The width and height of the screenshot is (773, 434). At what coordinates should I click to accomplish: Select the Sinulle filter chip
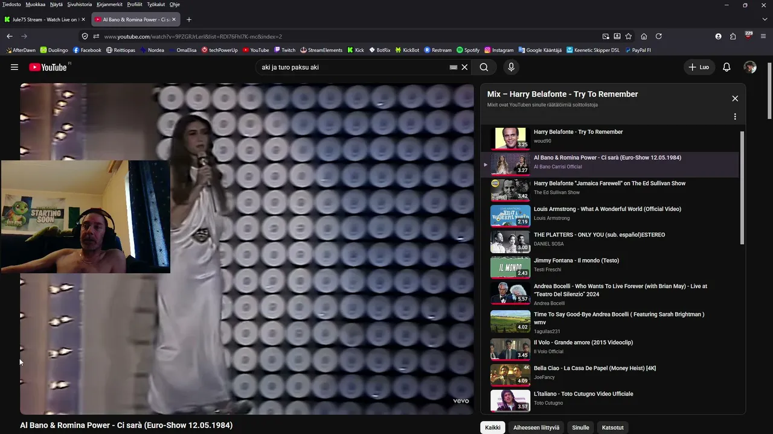(x=580, y=427)
